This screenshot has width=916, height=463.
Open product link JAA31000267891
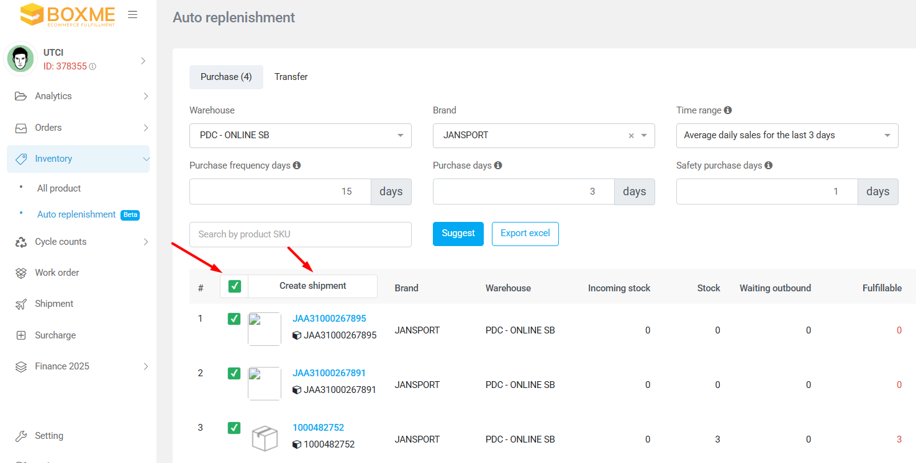pos(329,373)
